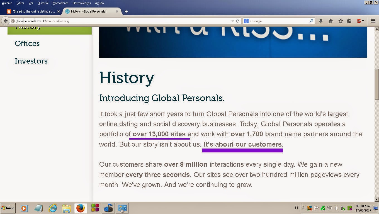379x214 pixels.
Task: Click the "Introducing Global Personals." subheading
Action: click(162, 98)
